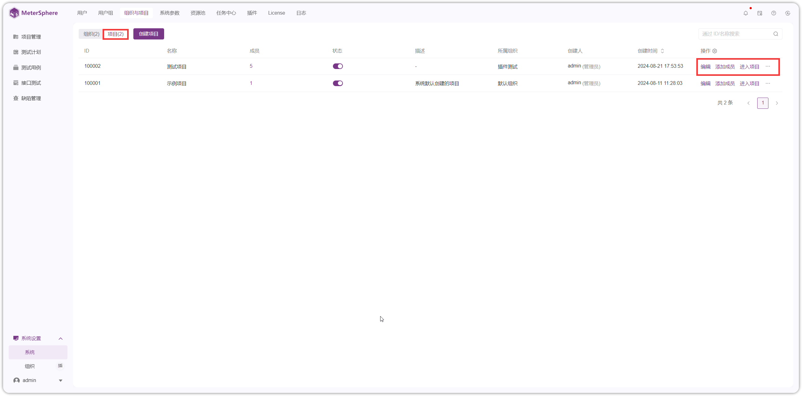Click the 创建项目 button
802x396 pixels.
(x=149, y=34)
